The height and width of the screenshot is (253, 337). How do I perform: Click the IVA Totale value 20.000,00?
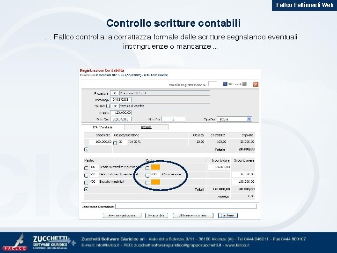(247, 149)
